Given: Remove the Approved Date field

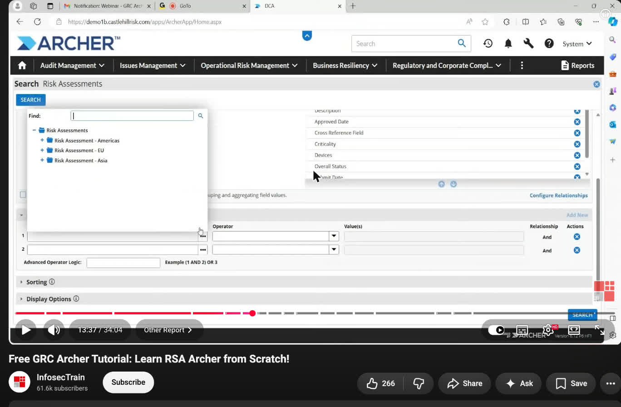Looking at the screenshot, I should [577, 122].
